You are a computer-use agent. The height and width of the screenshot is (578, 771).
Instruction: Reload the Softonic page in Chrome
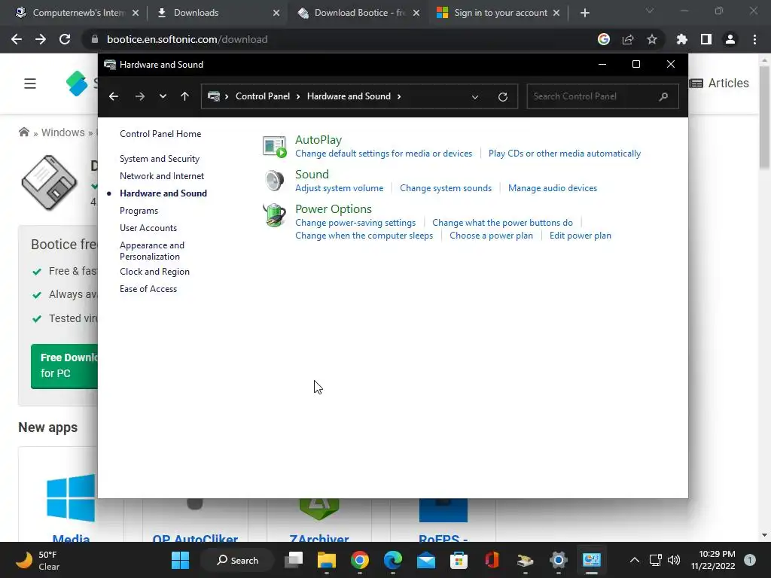click(65, 39)
